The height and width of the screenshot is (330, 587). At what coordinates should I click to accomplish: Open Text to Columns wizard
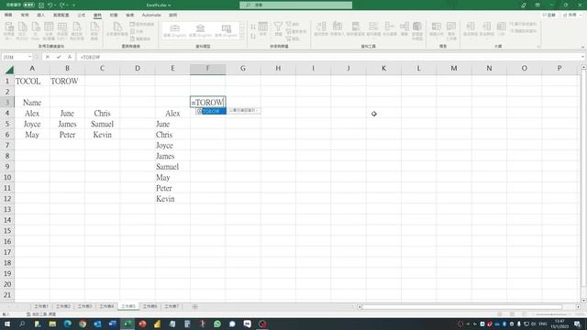(x=321, y=29)
